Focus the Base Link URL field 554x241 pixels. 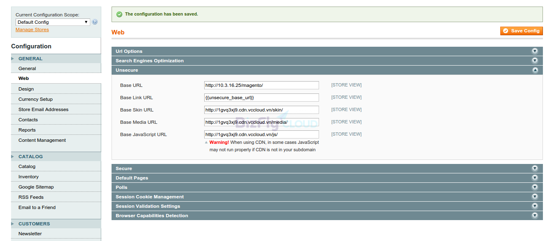(x=261, y=98)
